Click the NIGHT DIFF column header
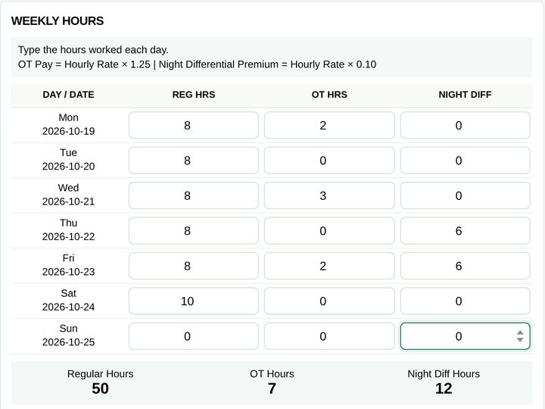This screenshot has width=545, height=409. click(465, 95)
